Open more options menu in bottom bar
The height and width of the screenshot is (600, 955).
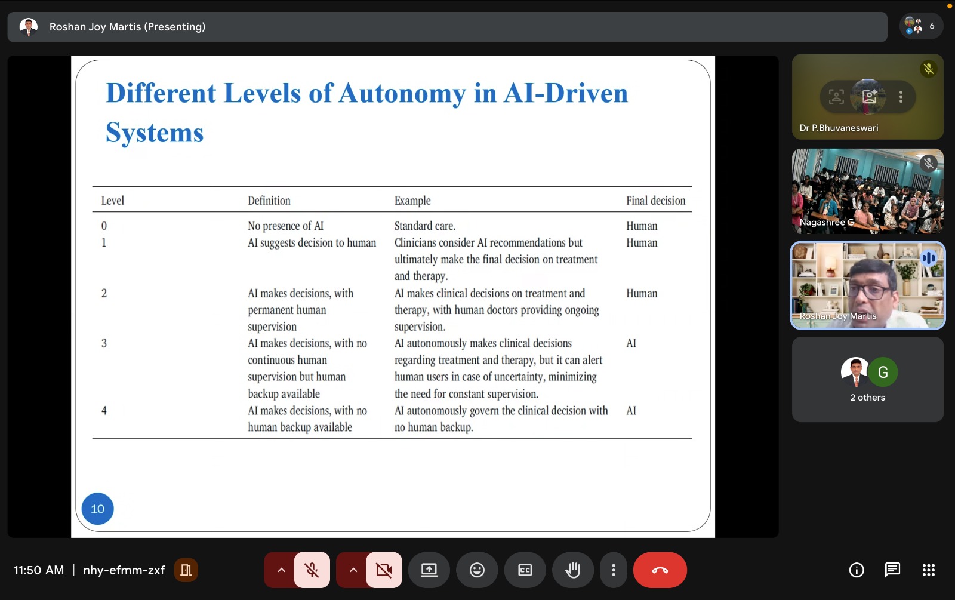coord(613,570)
